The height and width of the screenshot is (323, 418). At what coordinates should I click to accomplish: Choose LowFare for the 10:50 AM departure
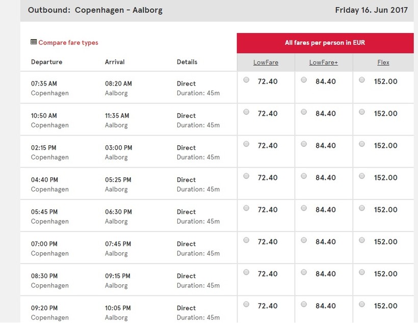[247, 112]
